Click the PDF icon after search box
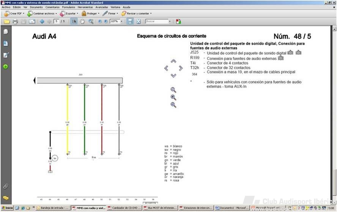This screenshot has width=337, height=212. [178, 22]
